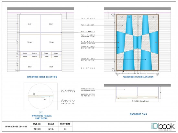This screenshot has height=133, width=178.
Task: Select the P-1 detail tag box
Action: [x=41, y=113]
